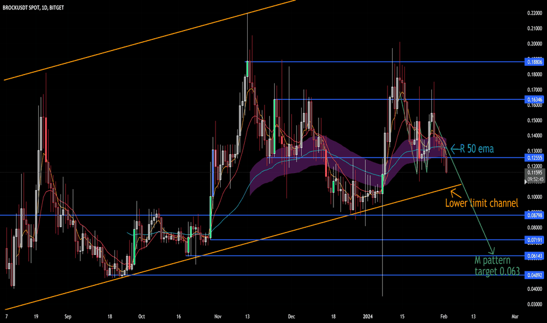The image size is (547, 323).
Task: Click the Dec label on time axis
Action: click(x=291, y=317)
